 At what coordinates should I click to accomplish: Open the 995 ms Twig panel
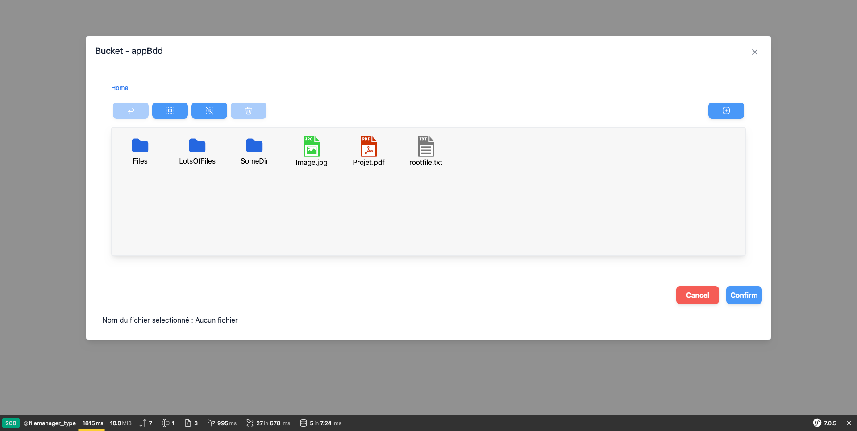222,423
